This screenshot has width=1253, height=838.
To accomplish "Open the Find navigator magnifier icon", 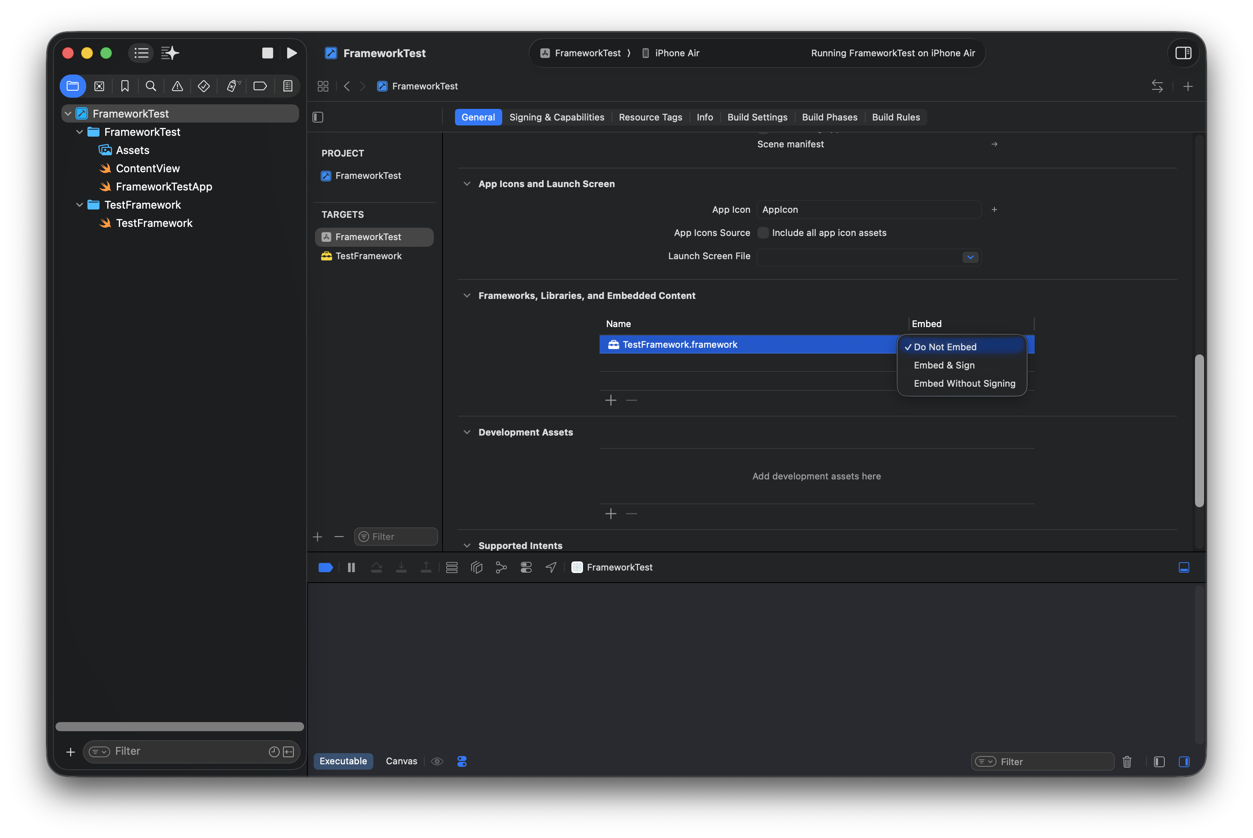I will click(x=151, y=86).
